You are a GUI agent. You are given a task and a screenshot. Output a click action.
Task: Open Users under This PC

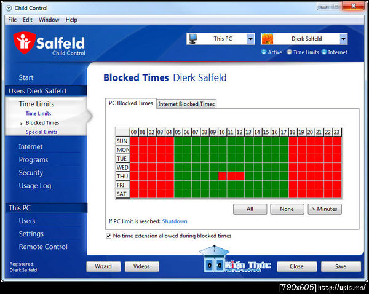tap(27, 221)
